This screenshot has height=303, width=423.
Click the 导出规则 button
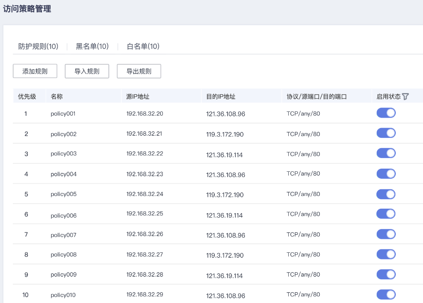coord(139,71)
